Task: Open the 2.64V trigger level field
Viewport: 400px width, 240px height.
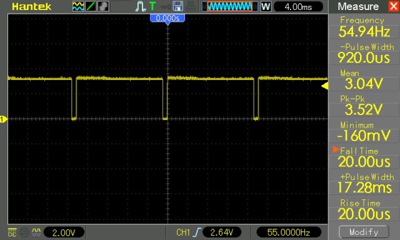Action: pos(222,232)
